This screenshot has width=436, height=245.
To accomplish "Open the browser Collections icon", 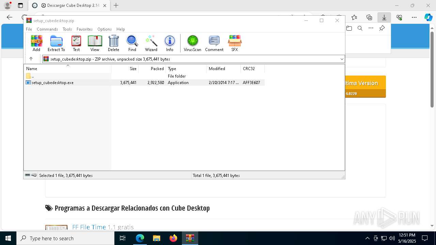I will (x=369, y=17).
